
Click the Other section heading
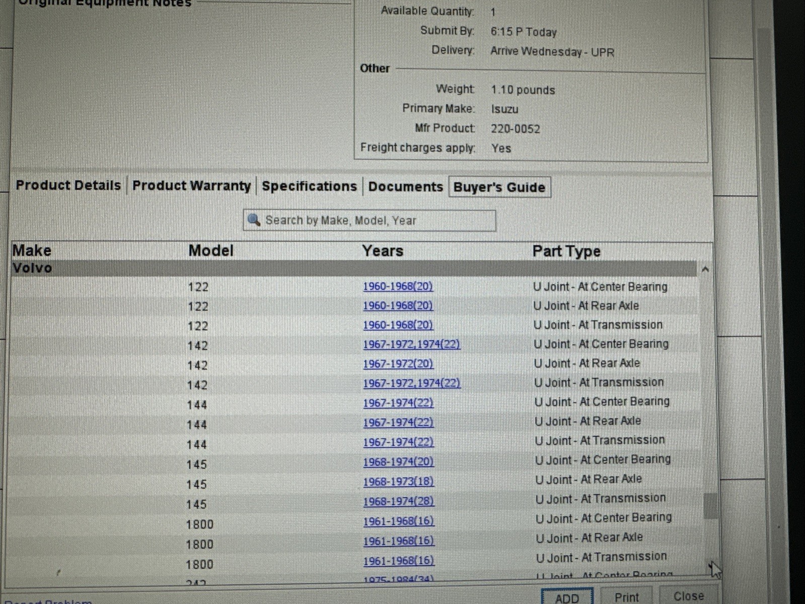[x=375, y=69]
